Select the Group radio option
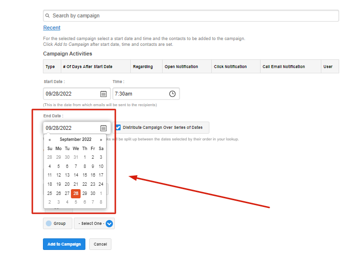 pyautogui.click(x=49, y=223)
